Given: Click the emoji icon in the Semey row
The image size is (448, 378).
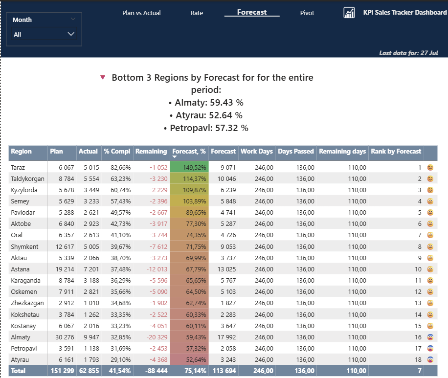Looking at the screenshot, I should pos(430,201).
